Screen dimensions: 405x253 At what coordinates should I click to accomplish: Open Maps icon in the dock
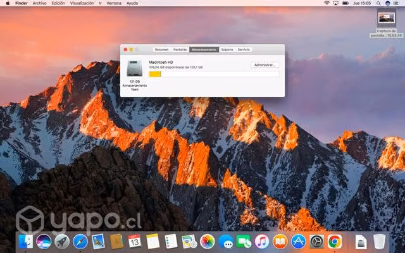coord(189,242)
